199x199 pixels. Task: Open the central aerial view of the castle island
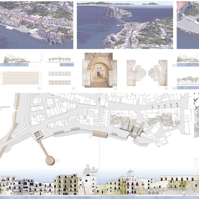click(125, 25)
